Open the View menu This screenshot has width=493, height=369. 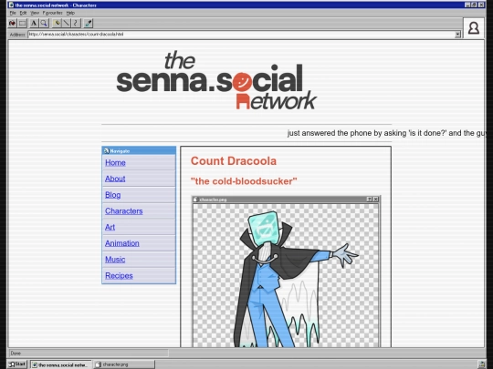[35, 13]
